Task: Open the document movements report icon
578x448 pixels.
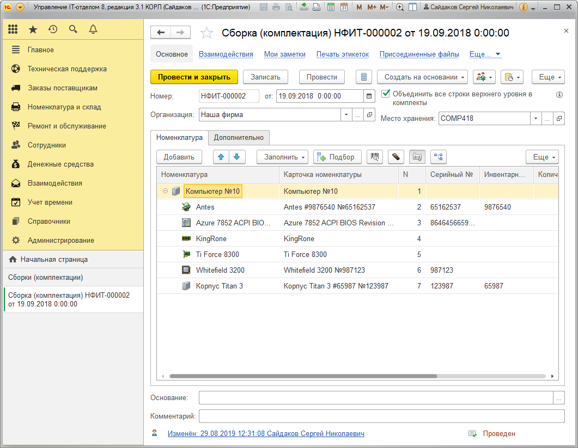Action: (364, 77)
